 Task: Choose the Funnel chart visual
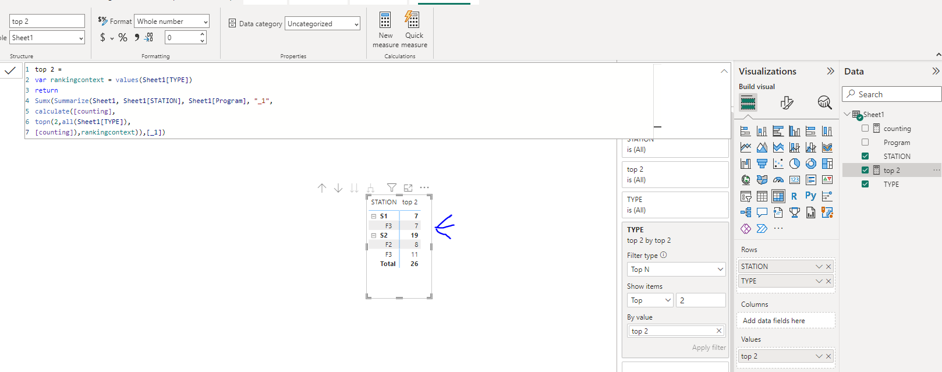pos(762,164)
